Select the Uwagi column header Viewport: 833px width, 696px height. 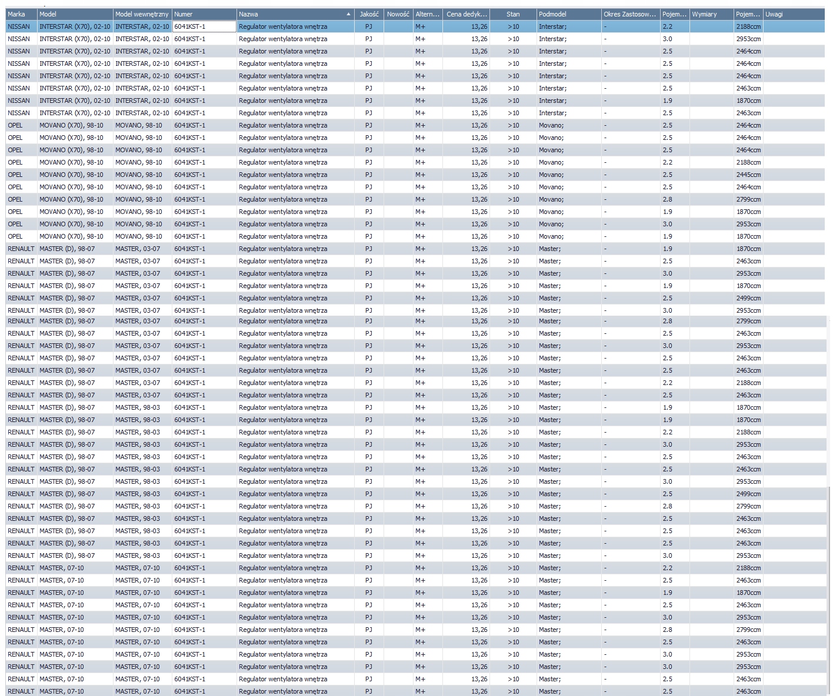click(x=794, y=14)
